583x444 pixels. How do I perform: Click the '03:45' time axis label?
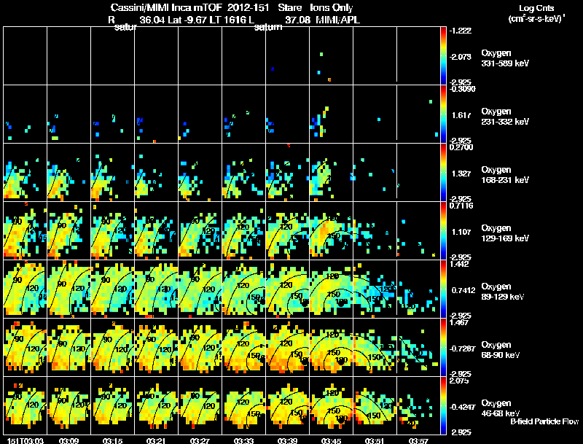click(x=331, y=440)
